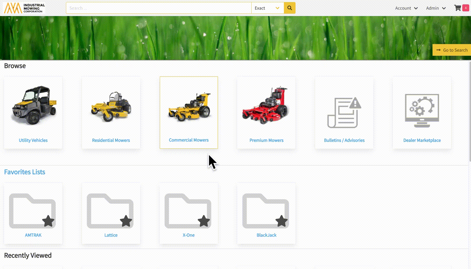The height and width of the screenshot is (269, 471).
Task: Select the Utility Vehicles thumbnail image
Action: click(x=33, y=106)
